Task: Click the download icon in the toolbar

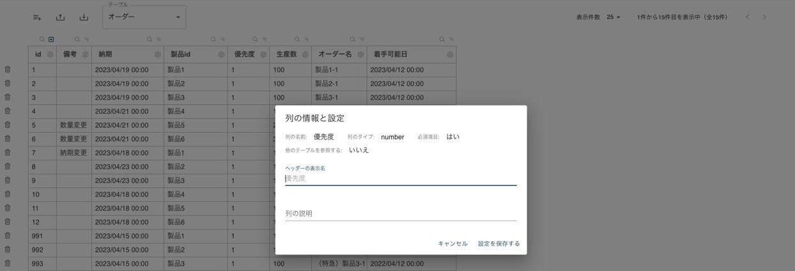Action: pos(84,17)
